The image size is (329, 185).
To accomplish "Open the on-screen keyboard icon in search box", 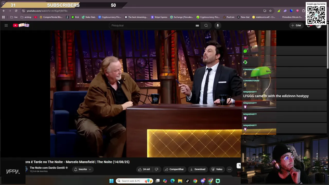I will tap(197, 25).
